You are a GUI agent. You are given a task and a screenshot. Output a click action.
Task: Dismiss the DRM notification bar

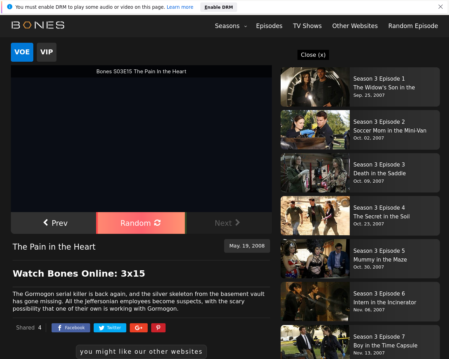tap(441, 7)
